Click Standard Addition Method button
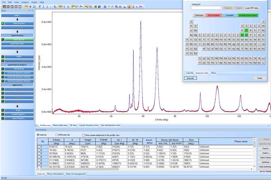 click(x=19, y=81)
